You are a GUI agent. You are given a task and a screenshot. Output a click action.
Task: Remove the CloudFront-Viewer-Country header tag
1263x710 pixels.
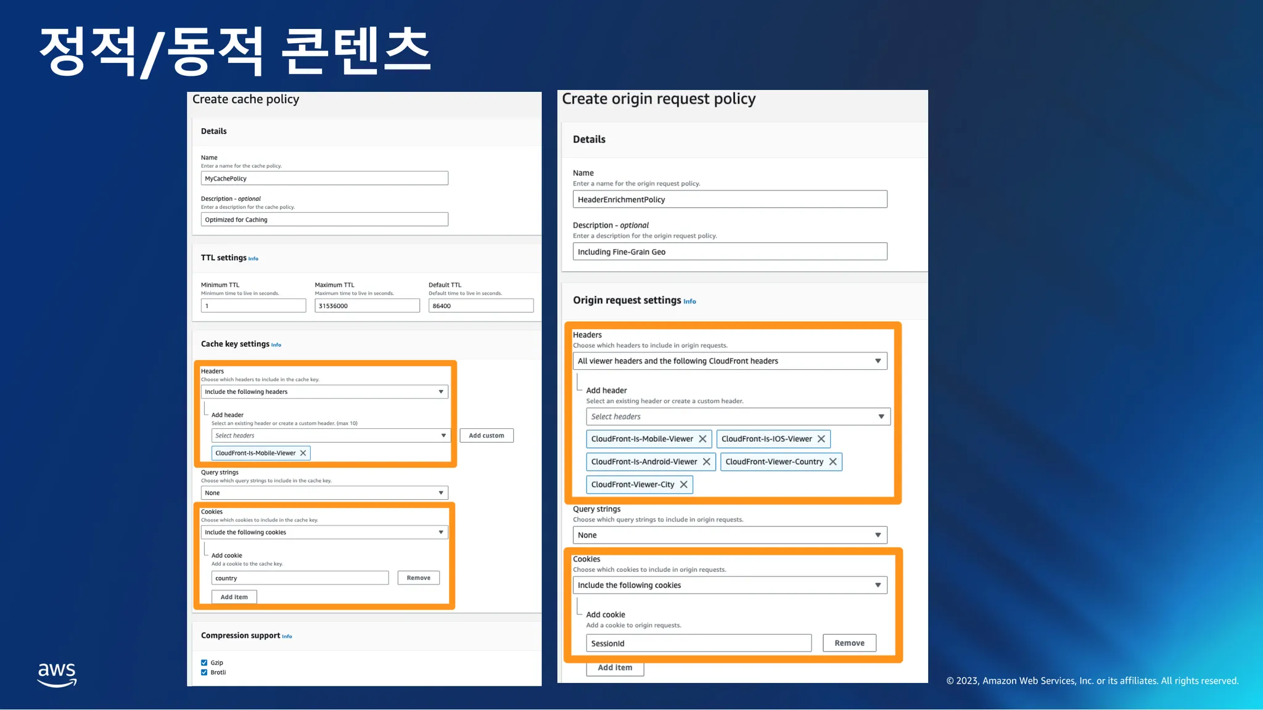[x=833, y=462]
